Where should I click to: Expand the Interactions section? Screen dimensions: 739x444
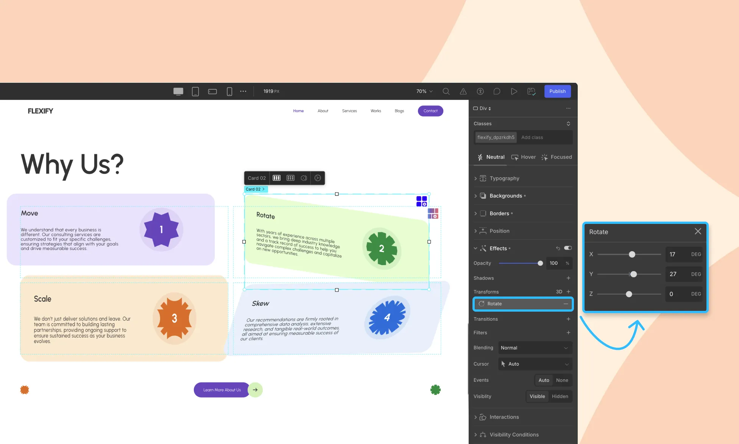click(523, 417)
